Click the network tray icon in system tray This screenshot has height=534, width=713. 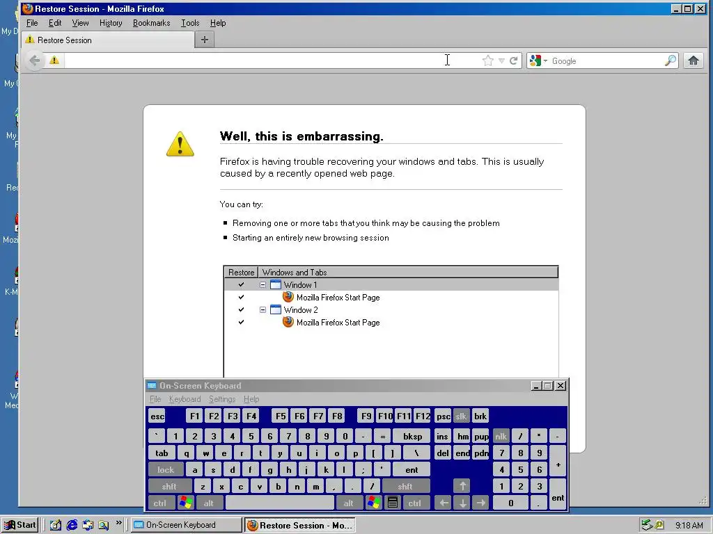click(646, 525)
